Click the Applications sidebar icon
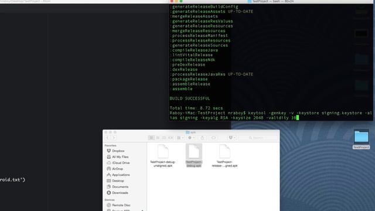This screenshot has height=211, width=375. click(109, 175)
